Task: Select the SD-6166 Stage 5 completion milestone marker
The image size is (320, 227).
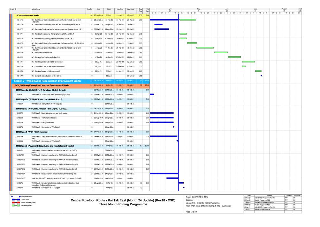Action: pos(177,141)
